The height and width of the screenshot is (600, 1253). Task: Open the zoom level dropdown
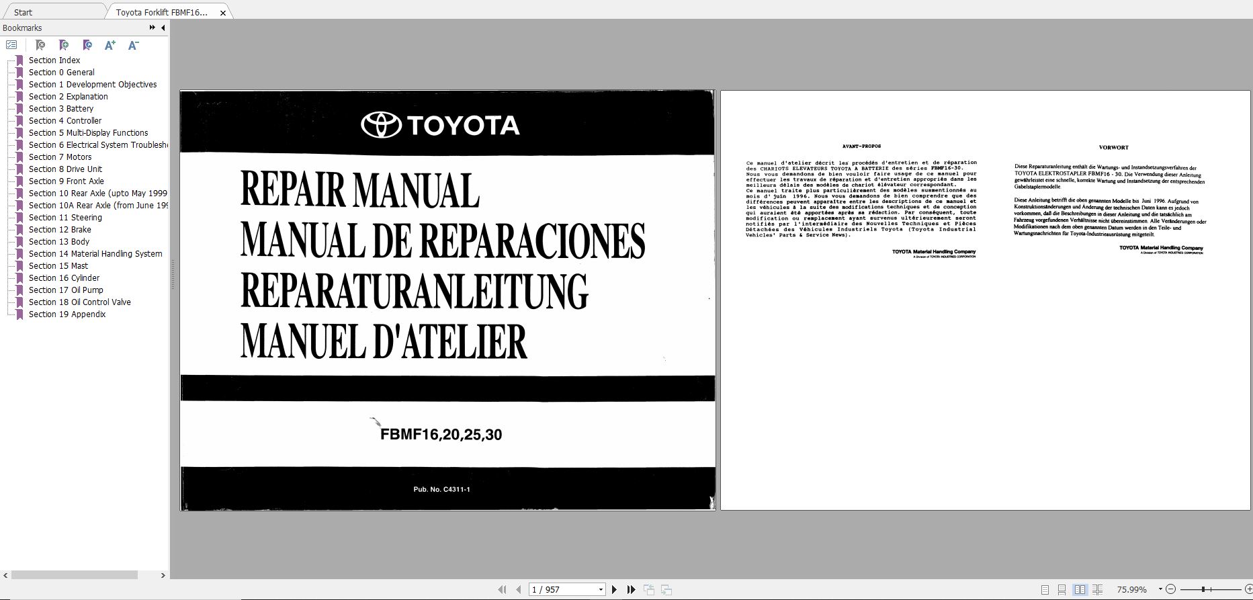pos(1160,589)
